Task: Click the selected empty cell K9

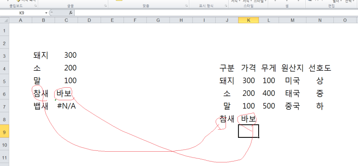Action: 248,131
